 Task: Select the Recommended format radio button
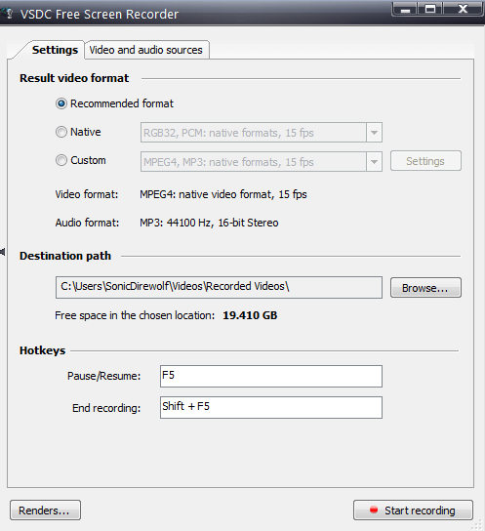click(x=61, y=103)
